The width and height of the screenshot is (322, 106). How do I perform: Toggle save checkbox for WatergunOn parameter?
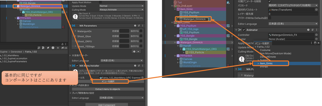tap(141, 31)
